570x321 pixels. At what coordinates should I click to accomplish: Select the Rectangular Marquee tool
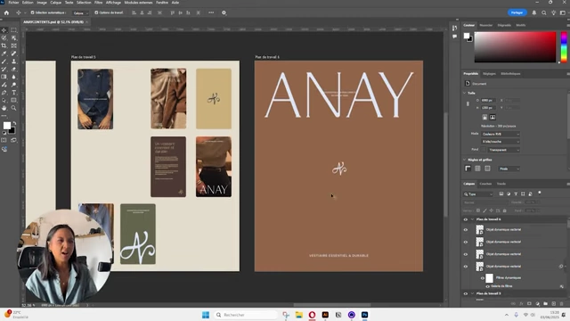click(14, 30)
